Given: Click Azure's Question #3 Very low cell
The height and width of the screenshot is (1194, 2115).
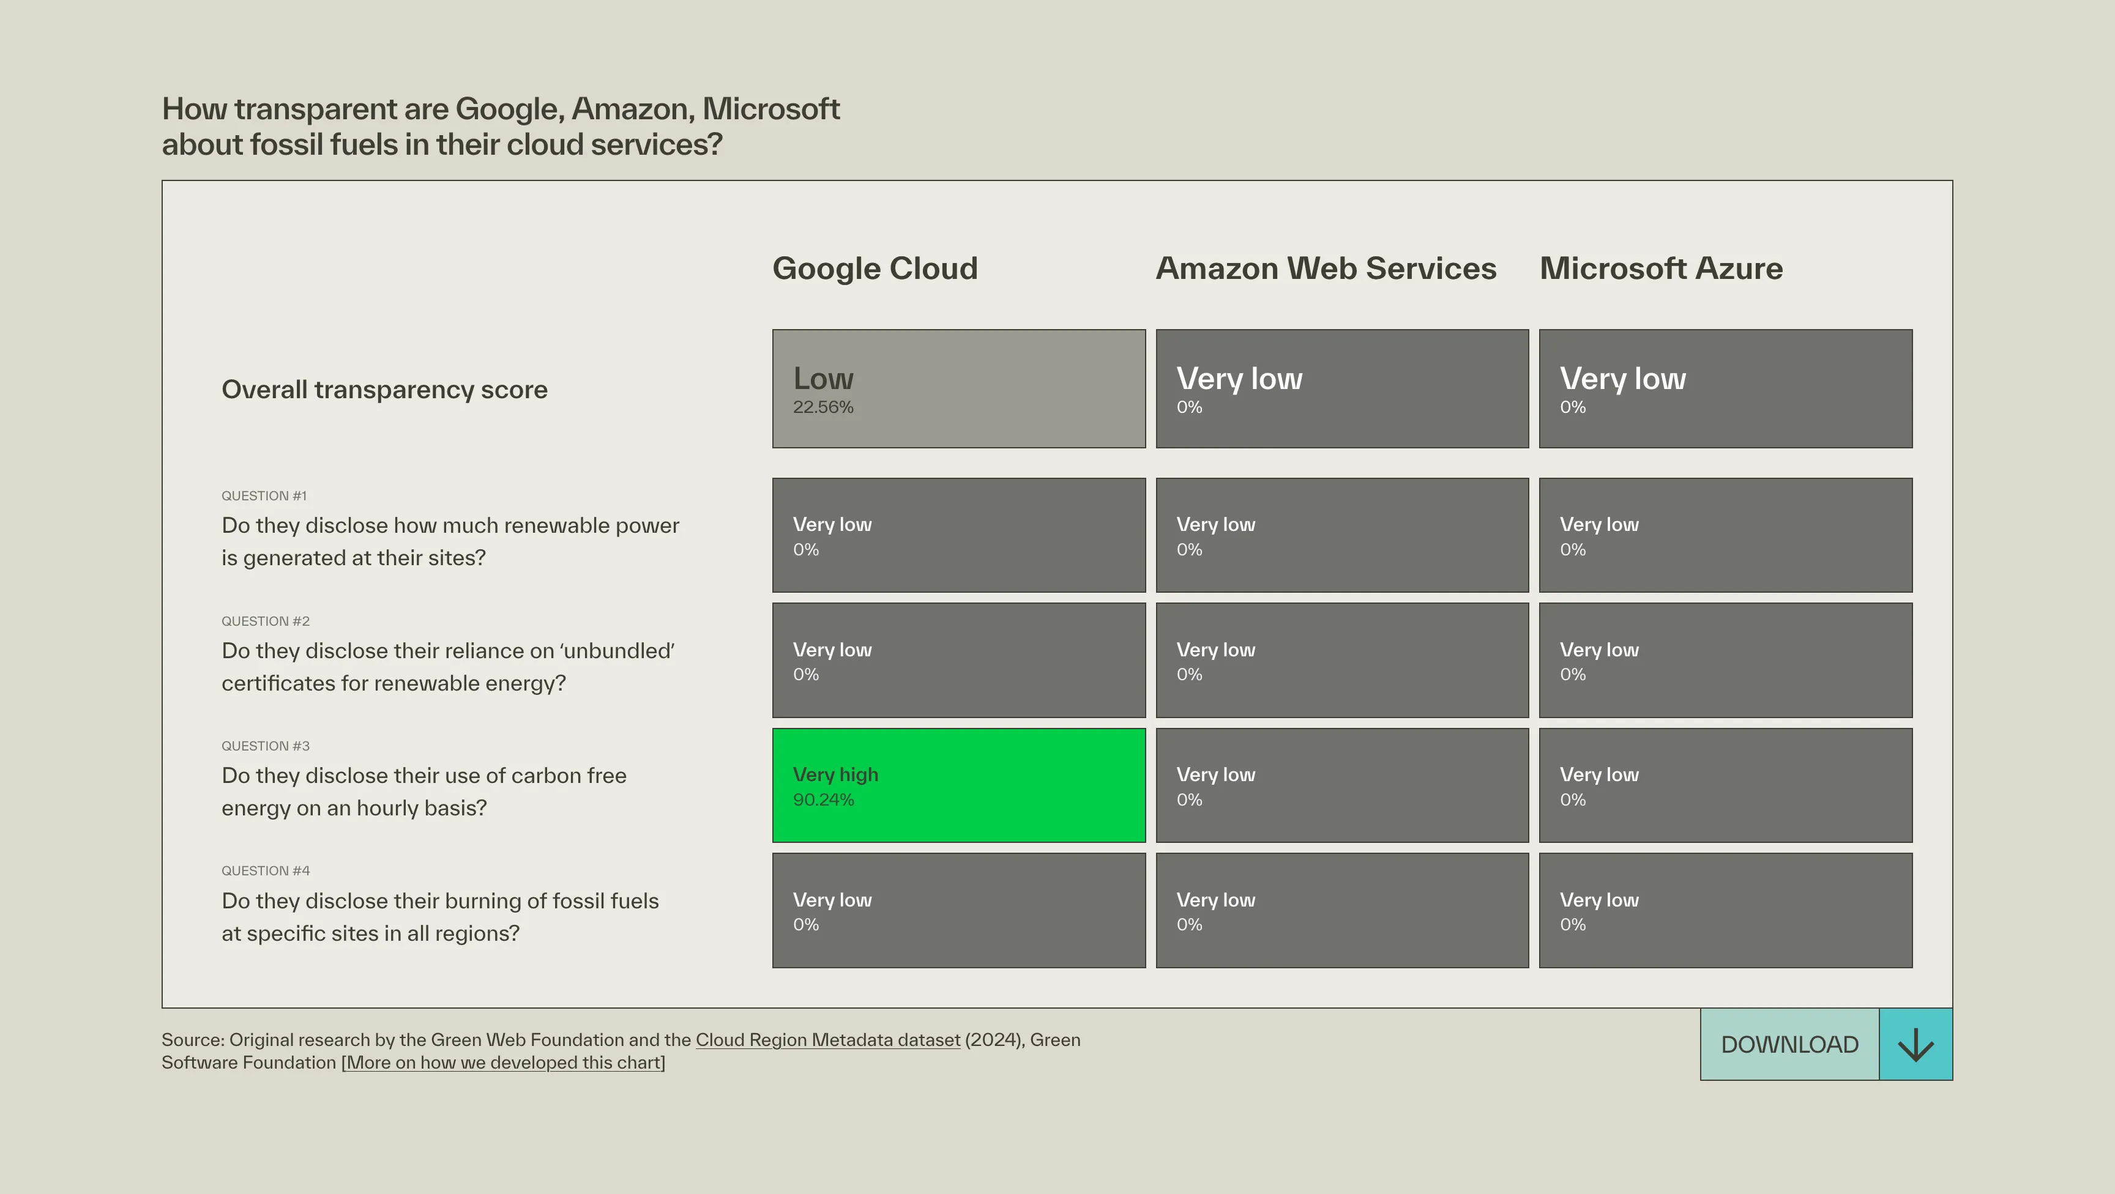Looking at the screenshot, I should pos(1725,785).
